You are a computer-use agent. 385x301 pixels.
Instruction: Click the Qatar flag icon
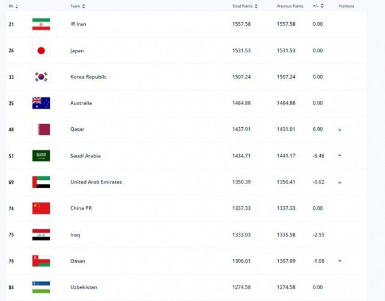[41, 130]
